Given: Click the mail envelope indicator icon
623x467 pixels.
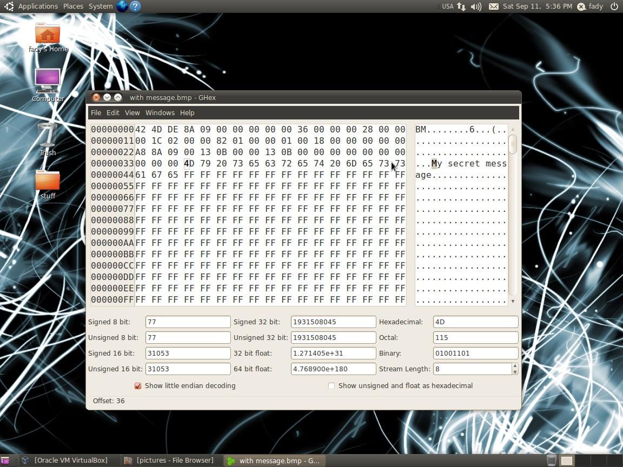Looking at the screenshot, I should [x=493, y=6].
